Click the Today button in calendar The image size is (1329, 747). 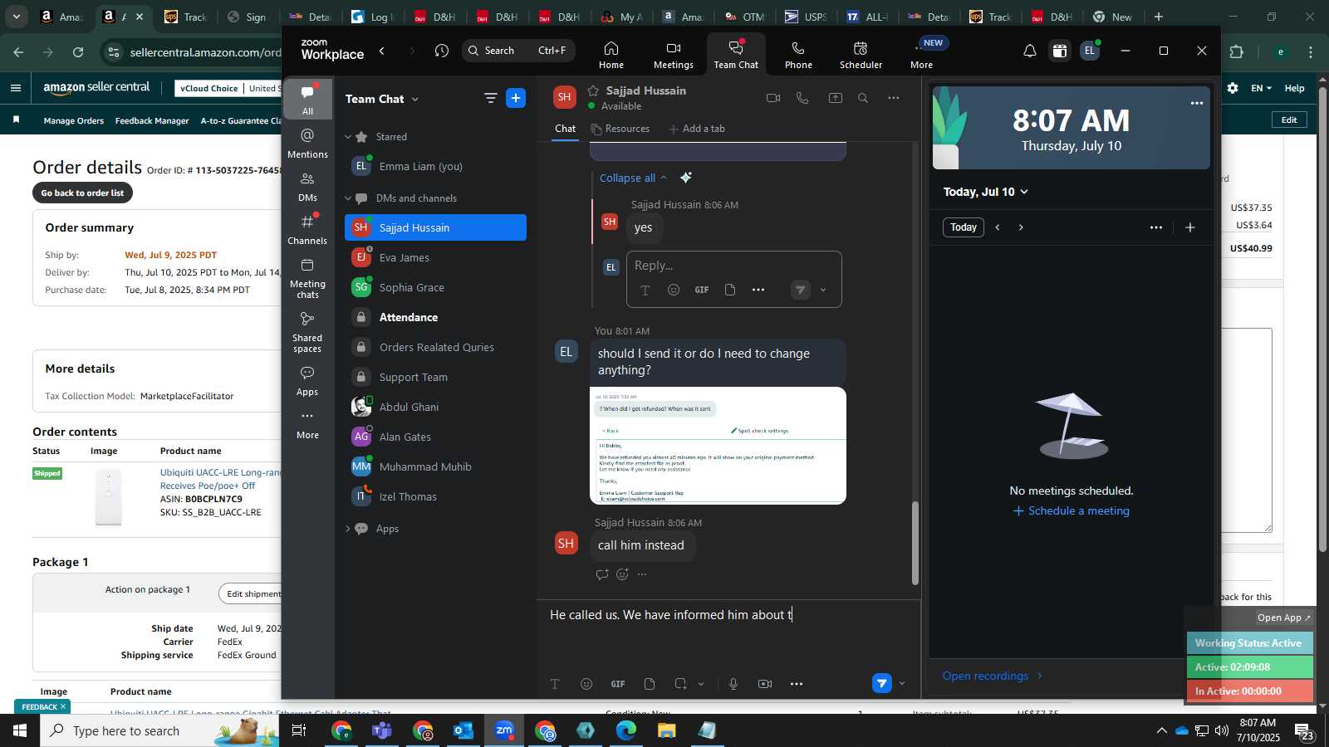(964, 227)
